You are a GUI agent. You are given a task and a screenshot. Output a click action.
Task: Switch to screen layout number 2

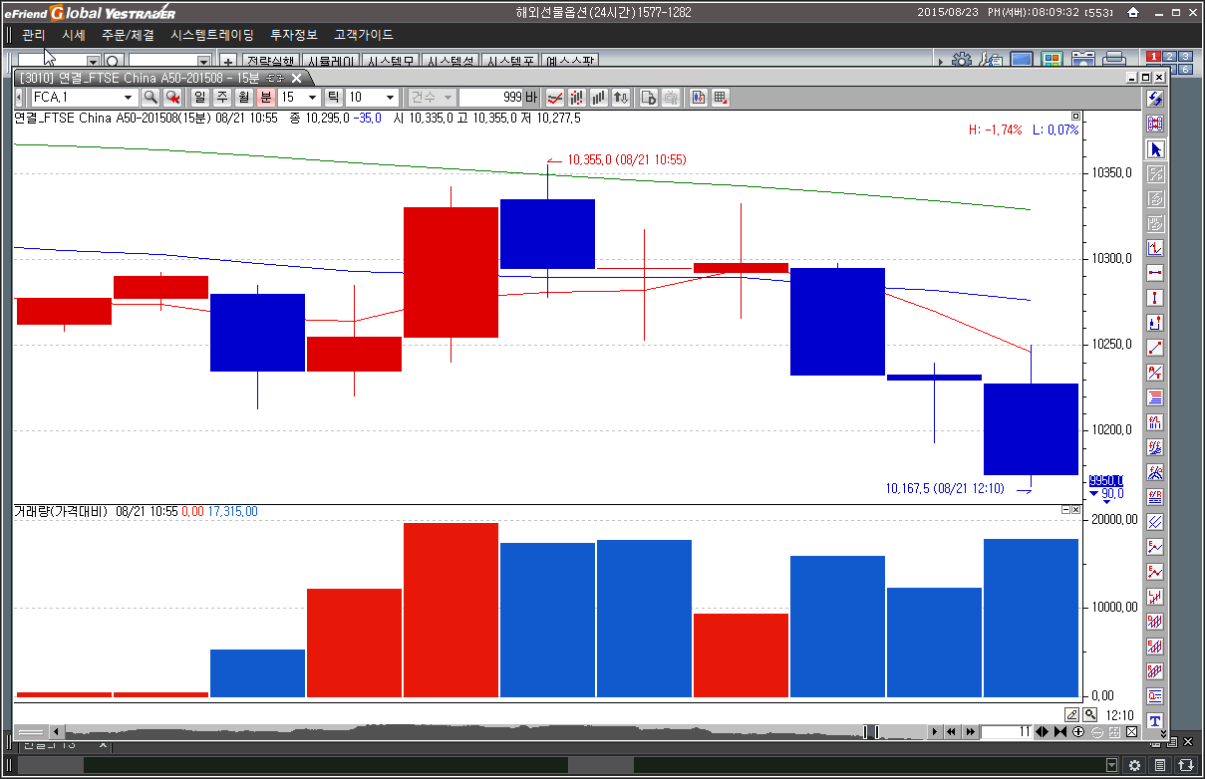coord(1170,57)
